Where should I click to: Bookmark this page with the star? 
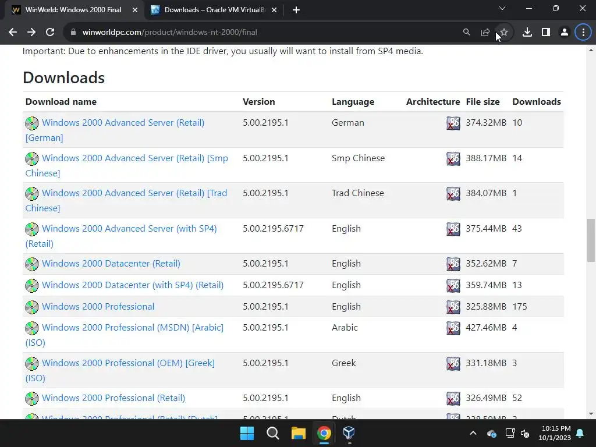point(504,33)
